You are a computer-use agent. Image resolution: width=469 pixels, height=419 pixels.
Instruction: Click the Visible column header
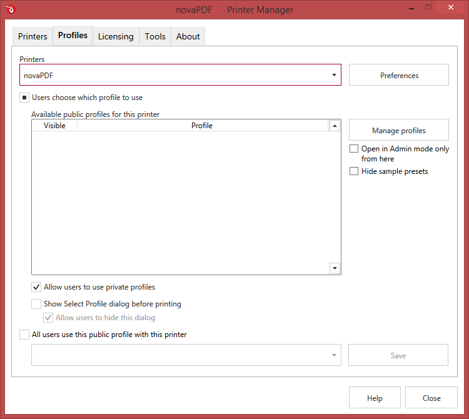(54, 126)
